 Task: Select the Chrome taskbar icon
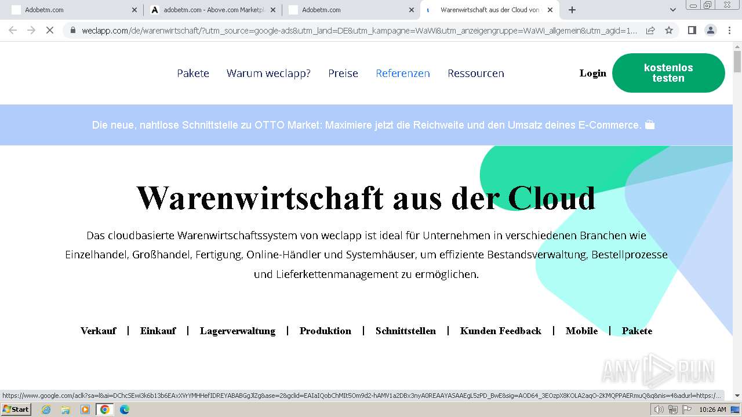(x=105, y=409)
